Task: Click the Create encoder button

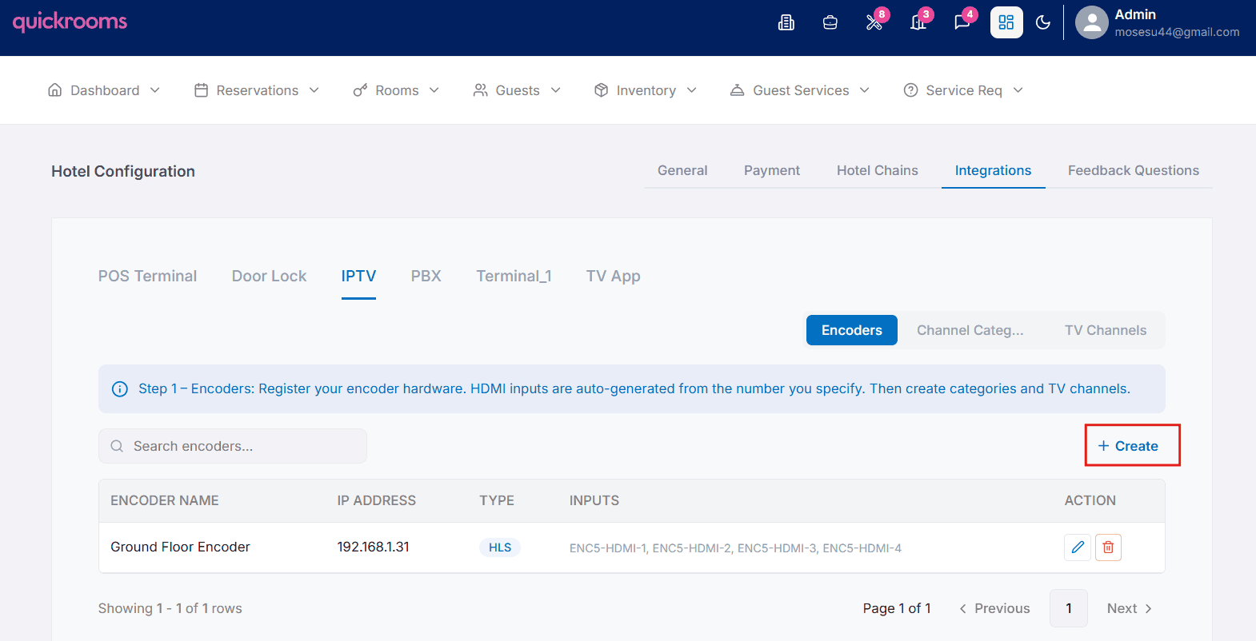Action: tap(1128, 446)
